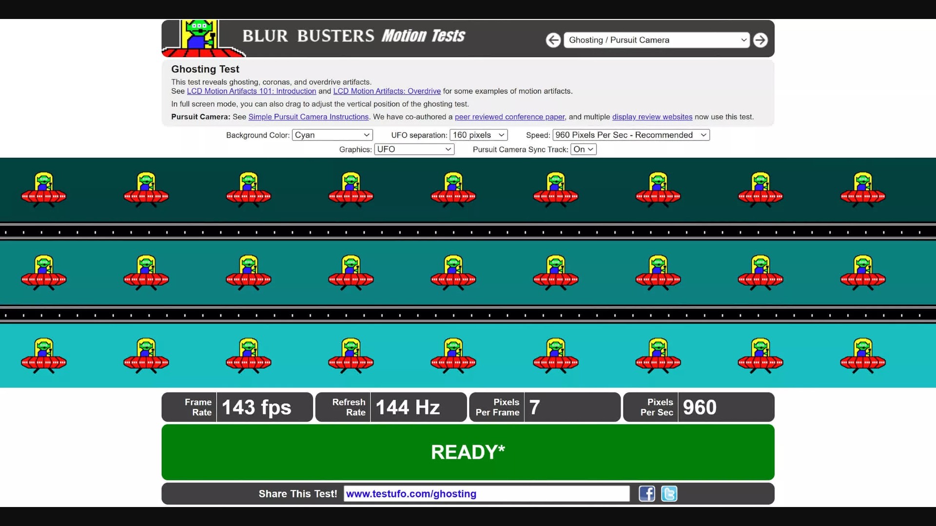936x526 pixels.
Task: Open the Graphics UFO dropdown
Action: [x=414, y=150]
